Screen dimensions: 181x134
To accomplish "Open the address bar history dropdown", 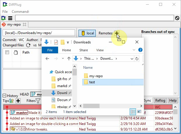I will click(x=131, y=59).
